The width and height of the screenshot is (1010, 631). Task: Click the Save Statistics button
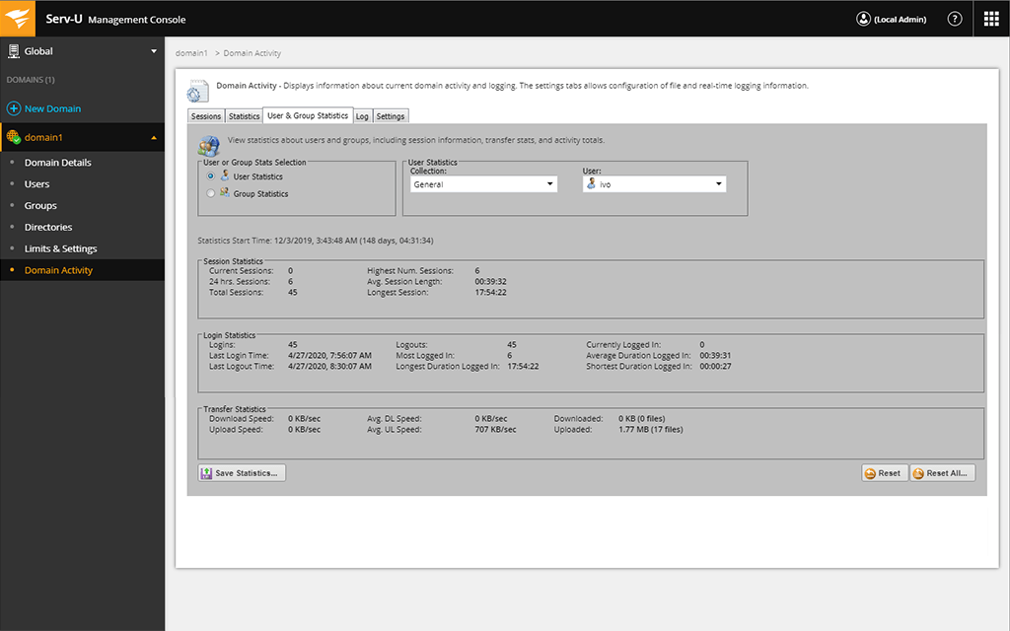(x=241, y=472)
